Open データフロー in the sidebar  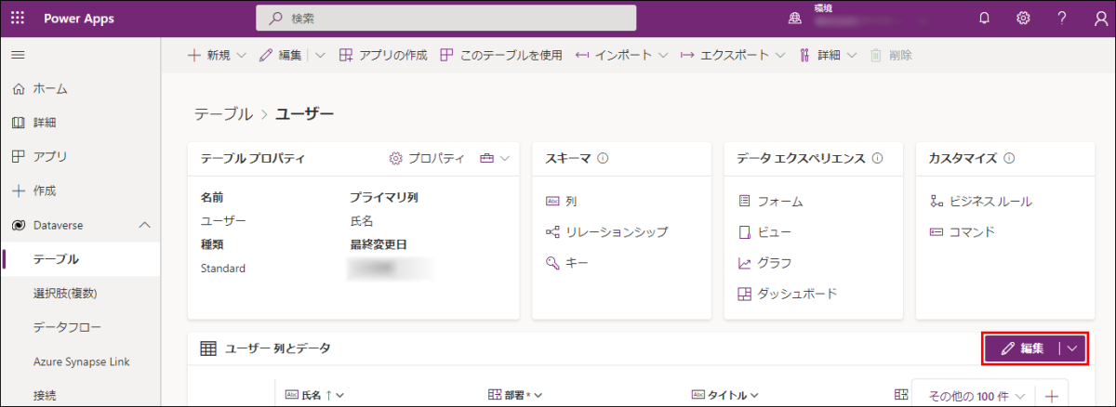pos(80,327)
